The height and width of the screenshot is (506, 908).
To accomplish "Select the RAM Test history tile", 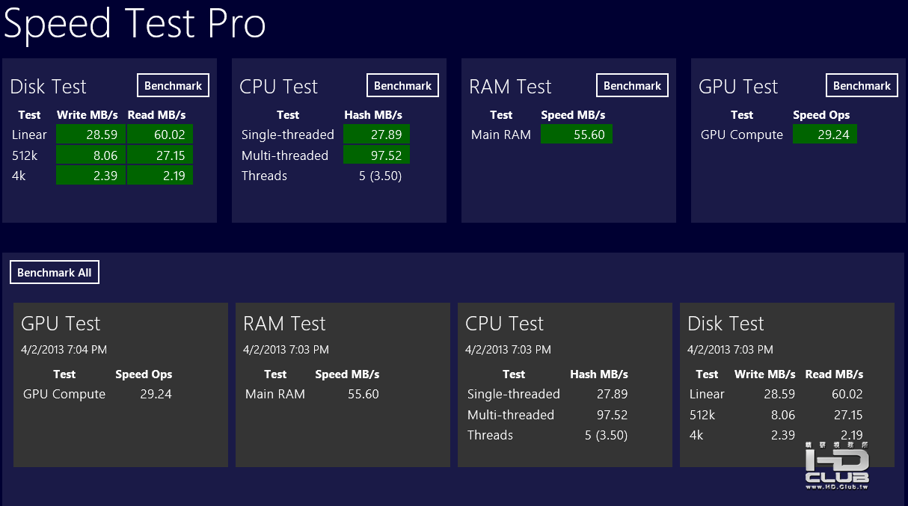I will click(343, 385).
